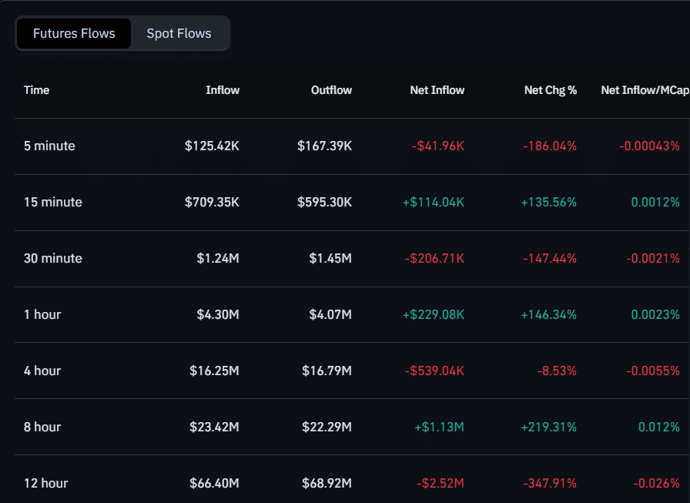Click the Time column header

36,90
